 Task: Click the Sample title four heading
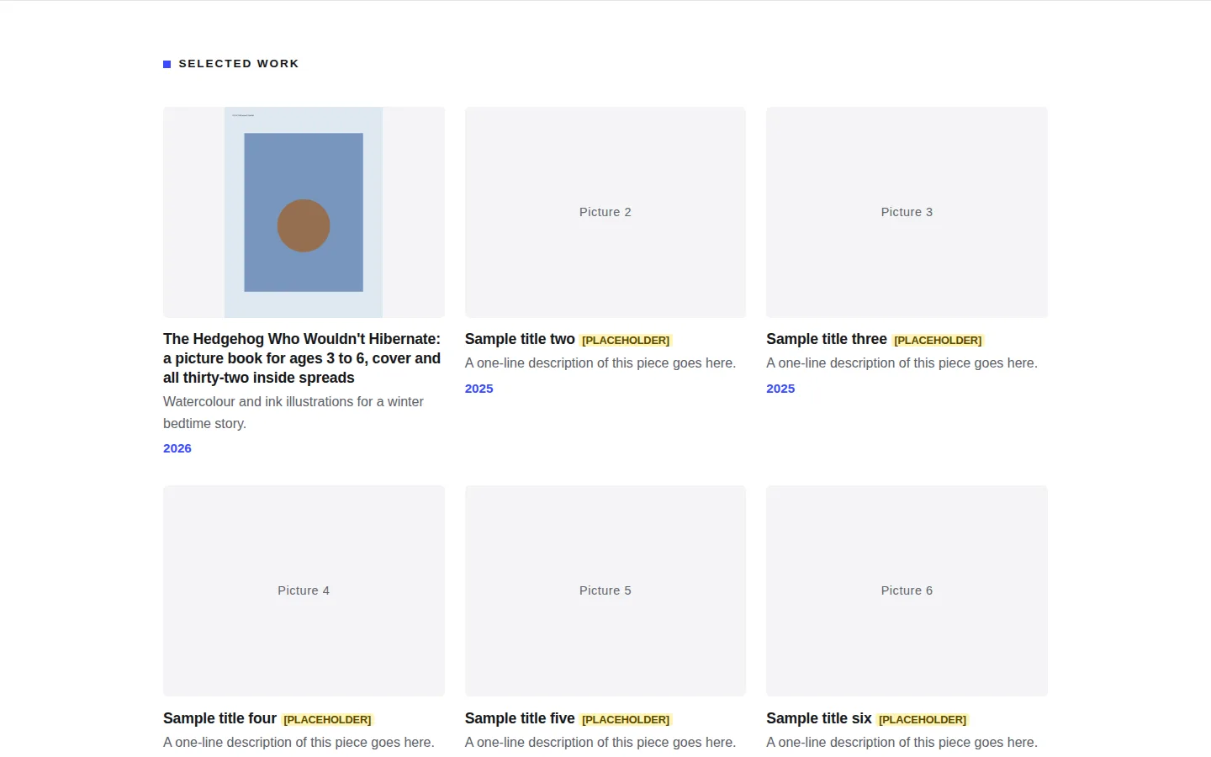(x=219, y=718)
